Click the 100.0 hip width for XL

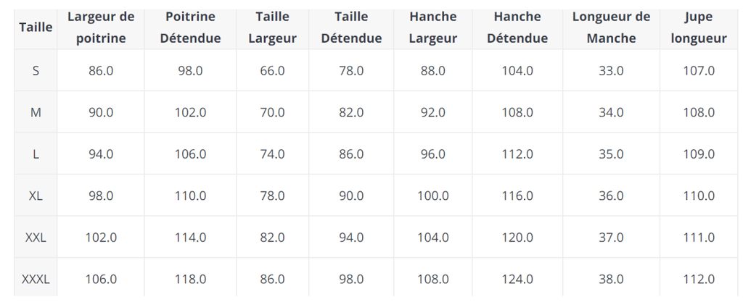tap(432, 196)
